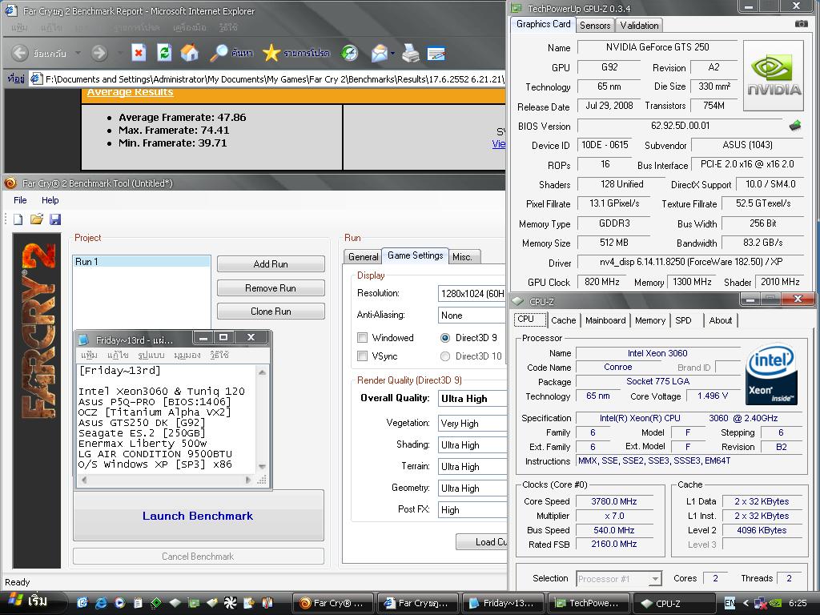The height and width of the screenshot is (615, 820).
Task: Switch to the Memory tab in CPU-Z
Action: [650, 320]
